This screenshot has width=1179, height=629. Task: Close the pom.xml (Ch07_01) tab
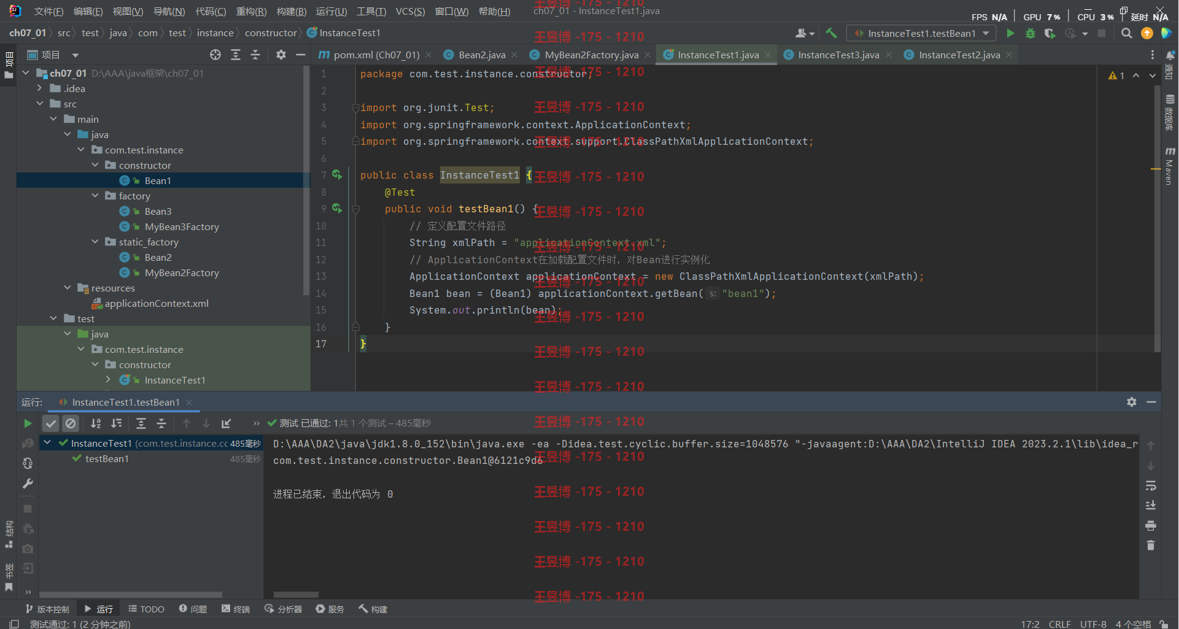(428, 55)
